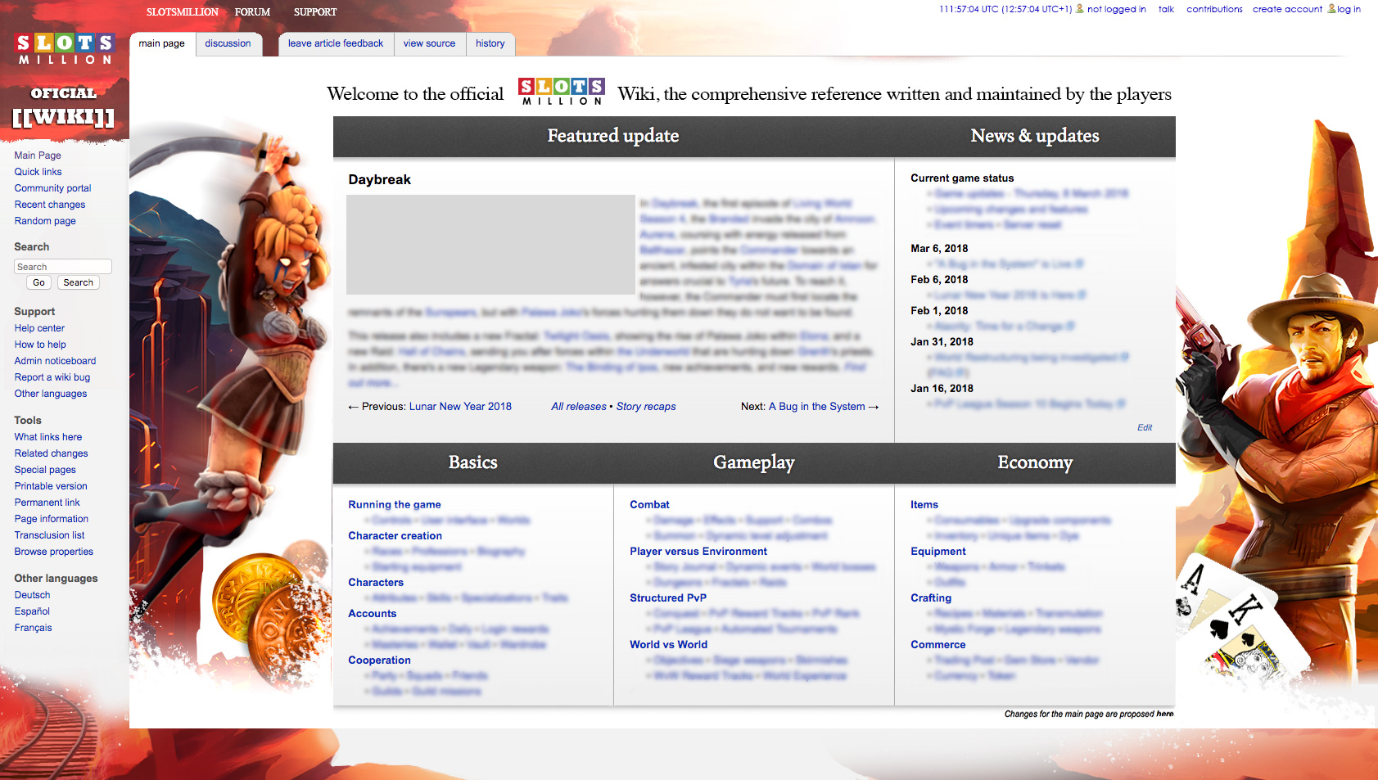Open Commerce link under Economy

938,645
